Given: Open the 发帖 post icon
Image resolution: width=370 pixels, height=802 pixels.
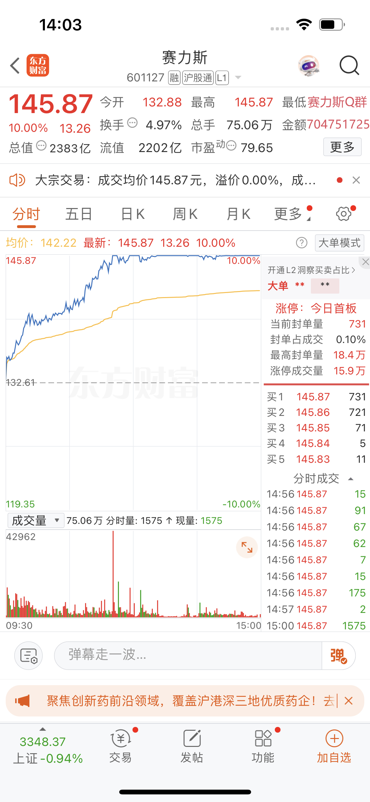Looking at the screenshot, I should [x=192, y=746].
